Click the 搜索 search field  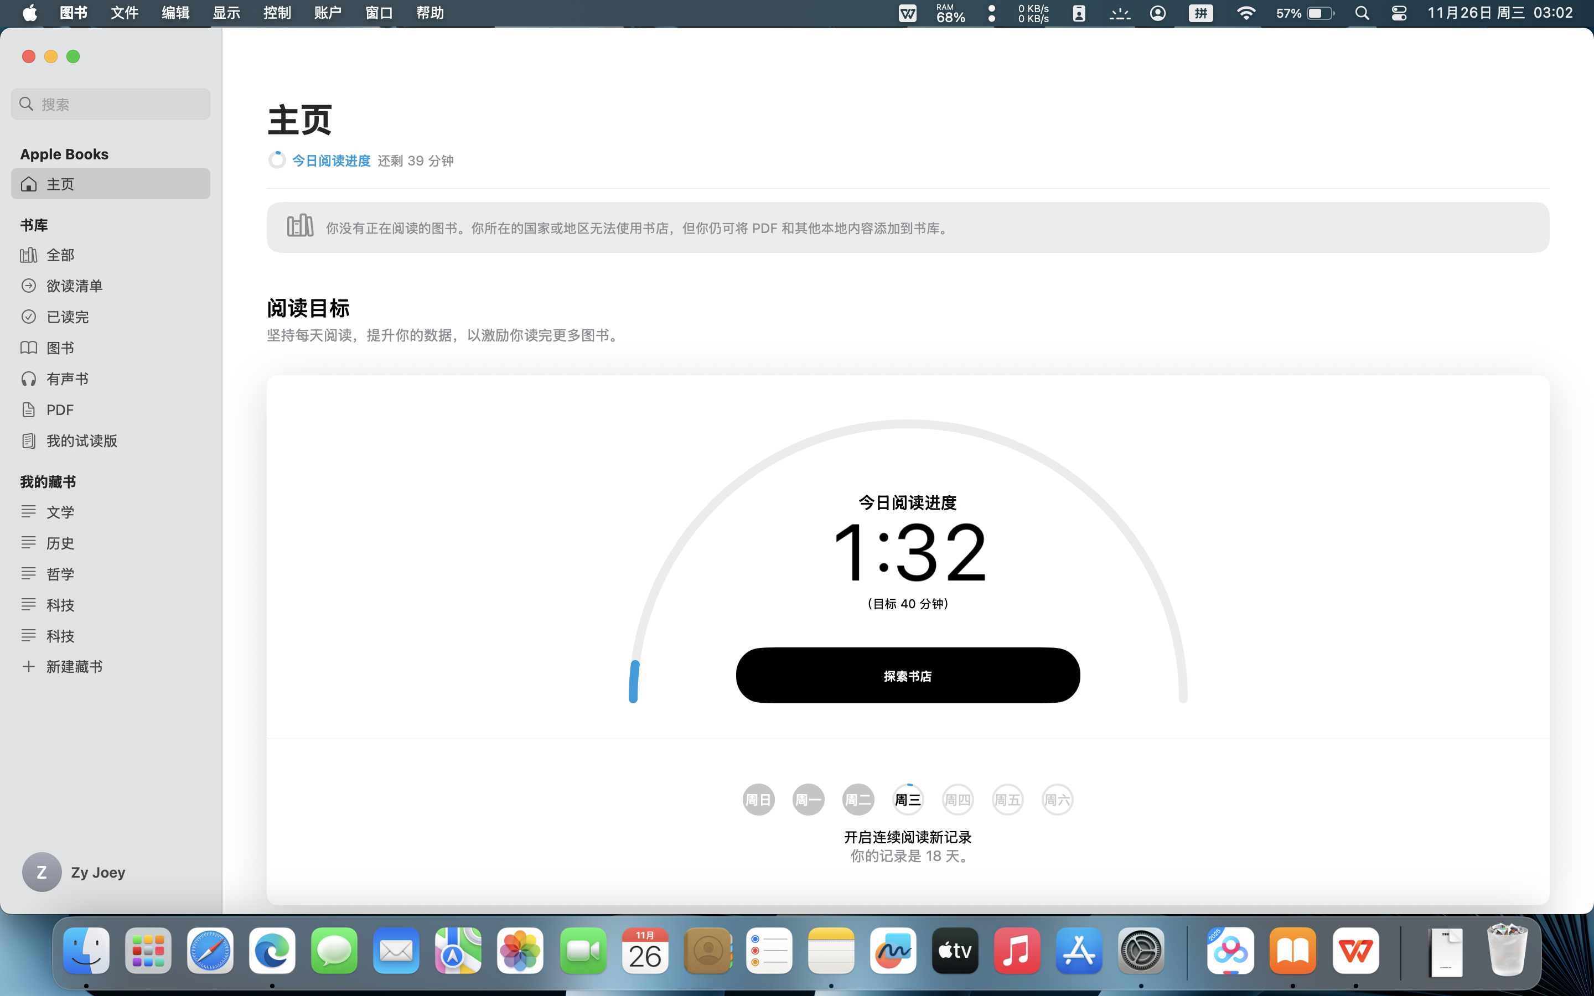coord(111,104)
